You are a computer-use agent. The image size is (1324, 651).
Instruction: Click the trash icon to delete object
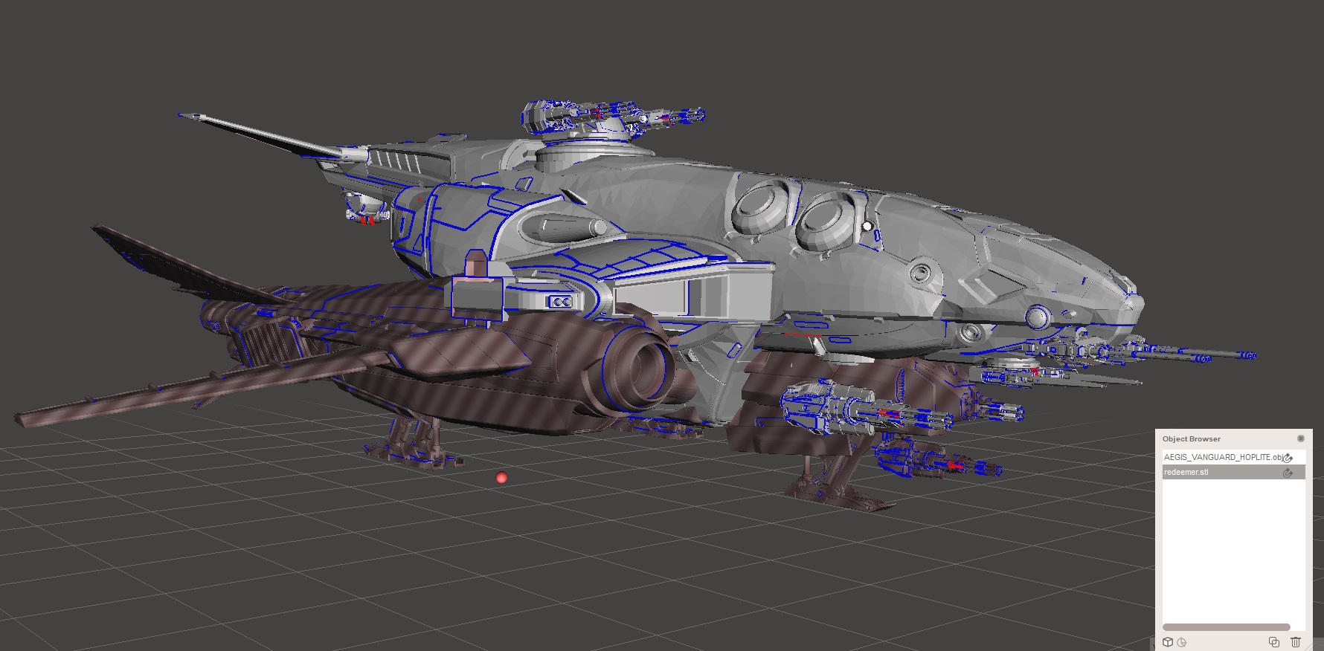pyautogui.click(x=1296, y=642)
